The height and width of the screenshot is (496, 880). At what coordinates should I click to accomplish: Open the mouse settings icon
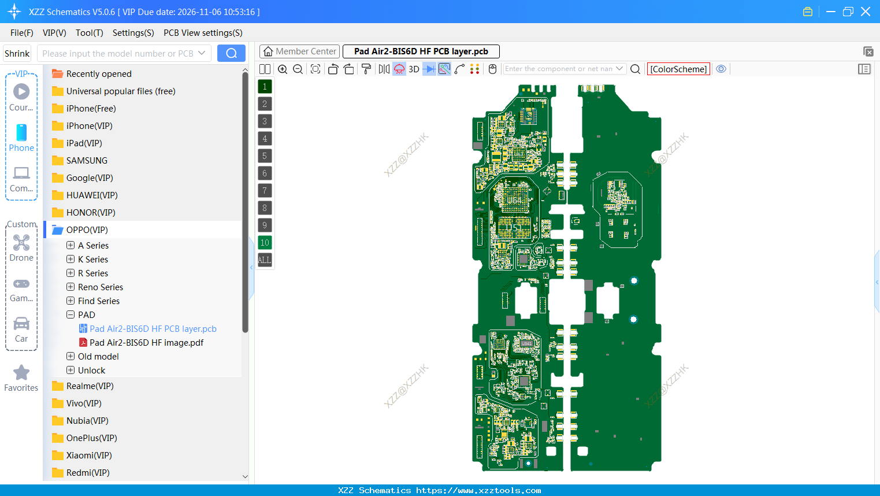tap(492, 69)
